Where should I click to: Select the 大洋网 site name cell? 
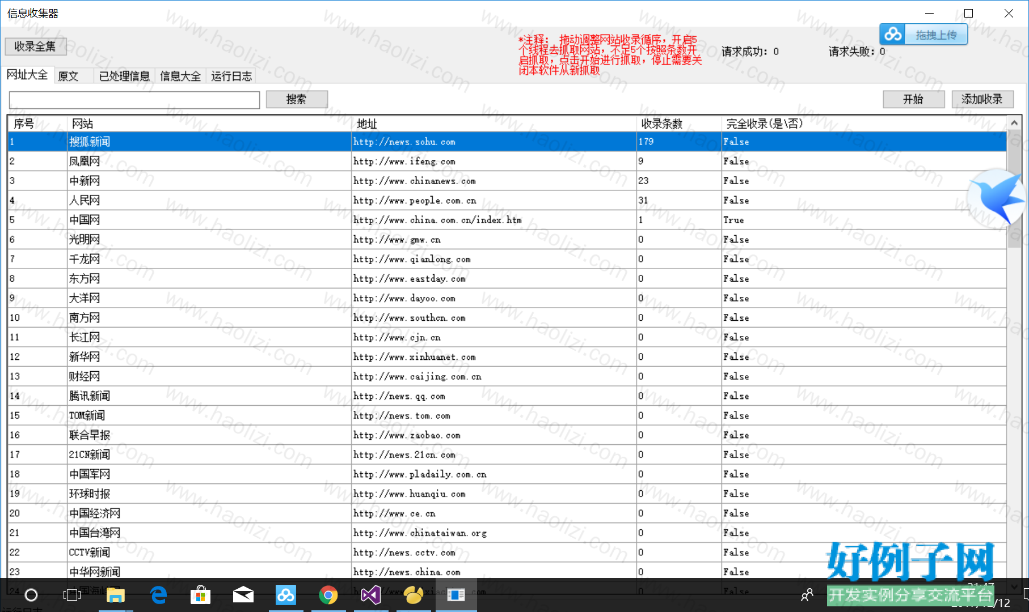click(209, 298)
